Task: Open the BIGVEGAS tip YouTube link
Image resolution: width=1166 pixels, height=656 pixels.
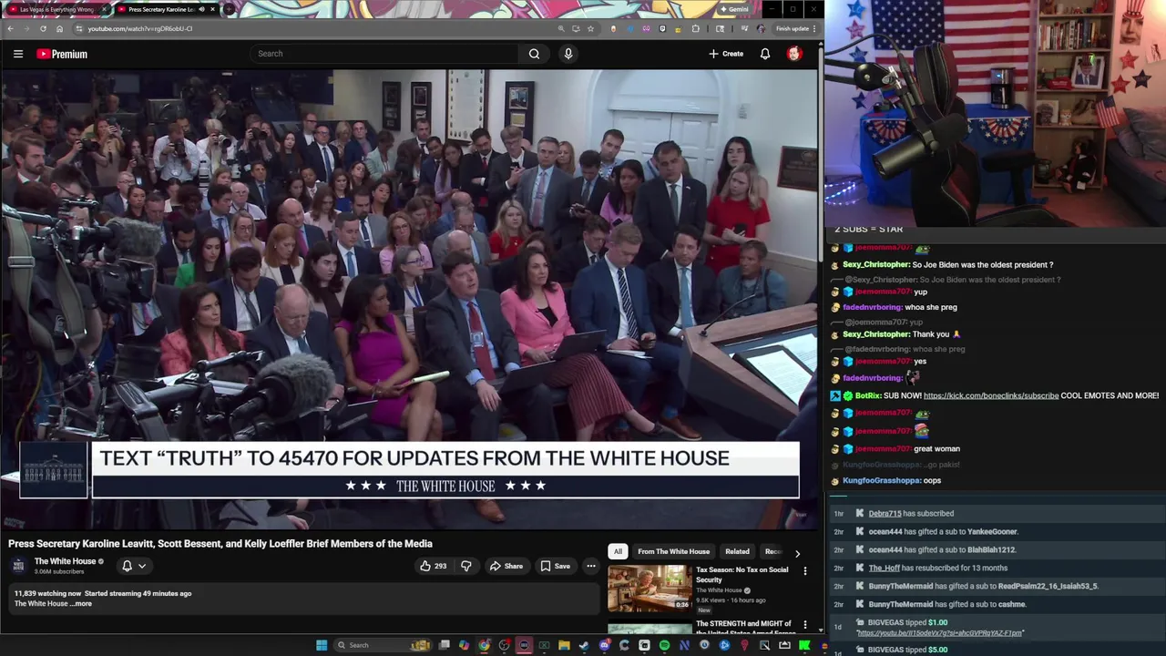Action: [x=939, y=633]
